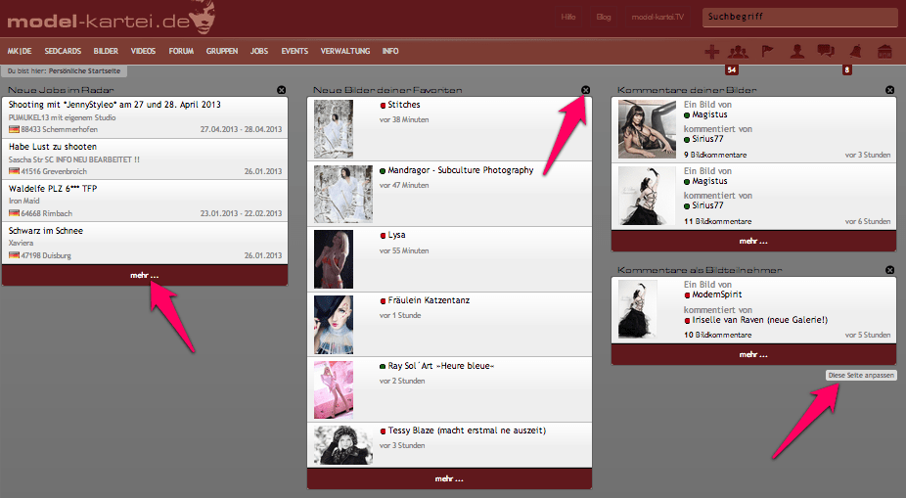Open the Tessy Blaze photo thumbnail

pyautogui.click(x=343, y=445)
